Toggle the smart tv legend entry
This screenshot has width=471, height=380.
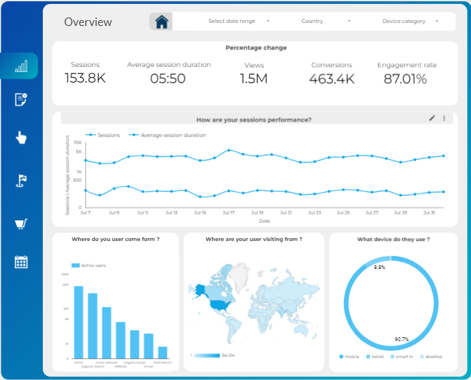(x=402, y=357)
